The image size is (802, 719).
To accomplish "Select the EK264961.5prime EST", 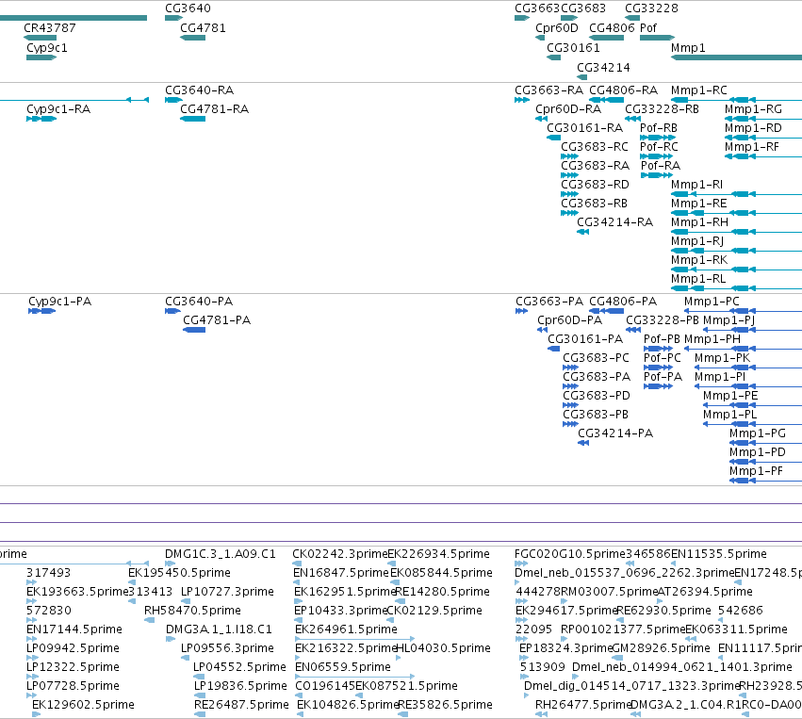I will point(355,639).
